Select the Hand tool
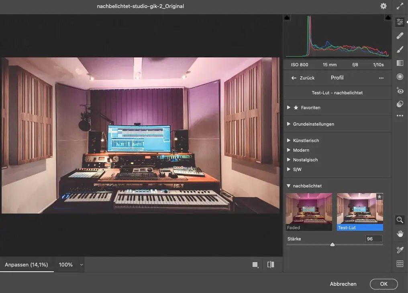Screen dimensions: 408x293 400,234
